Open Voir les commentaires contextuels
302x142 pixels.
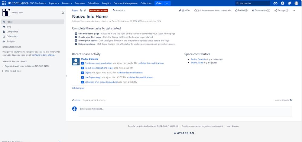213,10
